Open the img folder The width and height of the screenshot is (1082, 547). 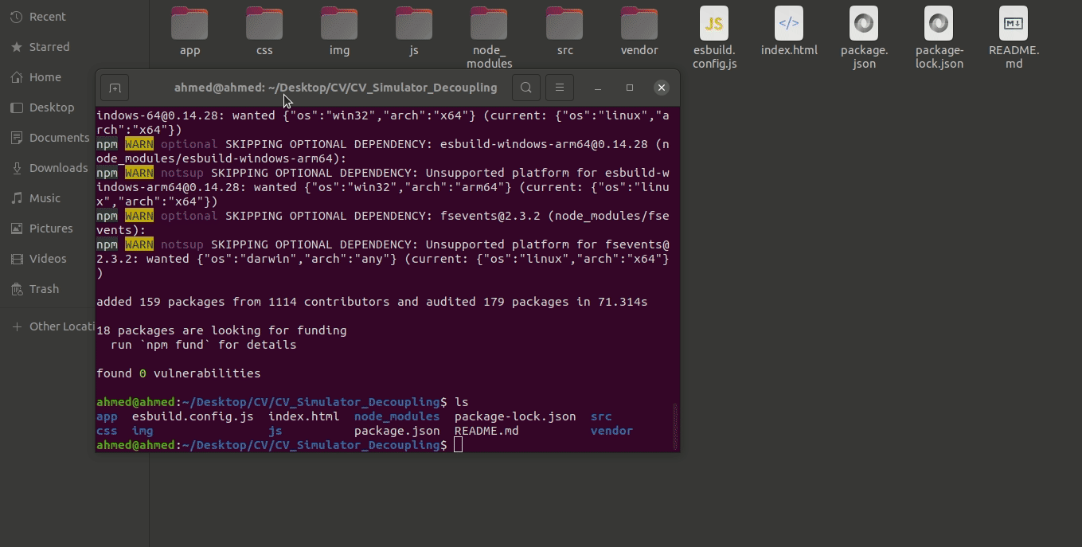point(338,24)
